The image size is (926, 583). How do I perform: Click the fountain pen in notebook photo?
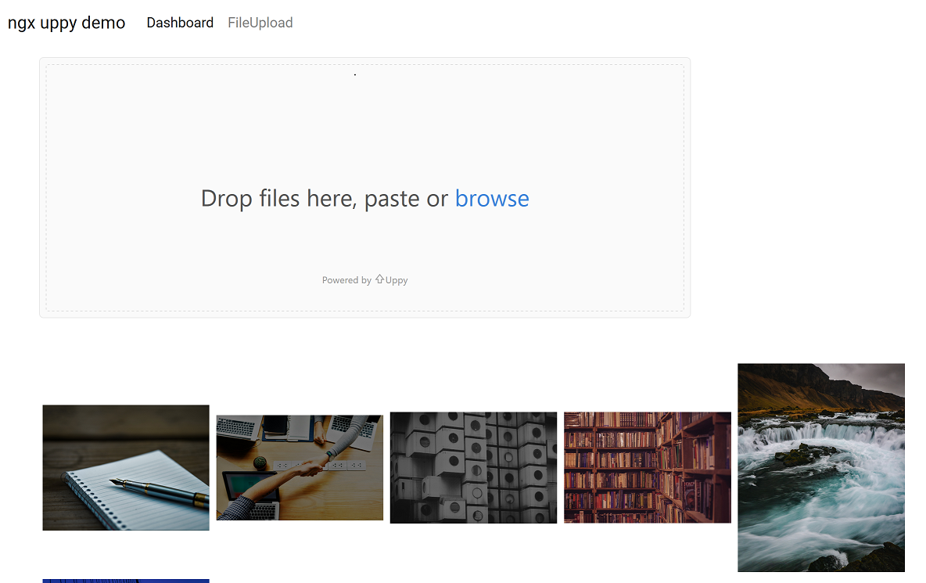pyautogui.click(x=156, y=490)
